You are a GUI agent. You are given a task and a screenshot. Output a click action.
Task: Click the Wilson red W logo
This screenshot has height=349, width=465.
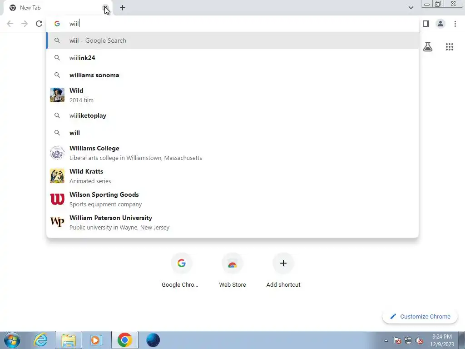57,199
